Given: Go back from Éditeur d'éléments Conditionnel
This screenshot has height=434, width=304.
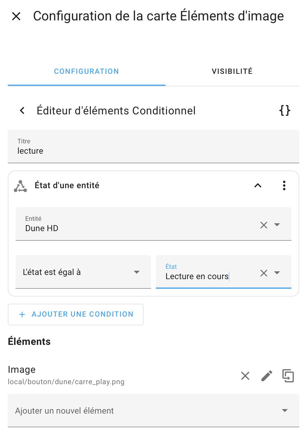Looking at the screenshot, I should click(22, 110).
